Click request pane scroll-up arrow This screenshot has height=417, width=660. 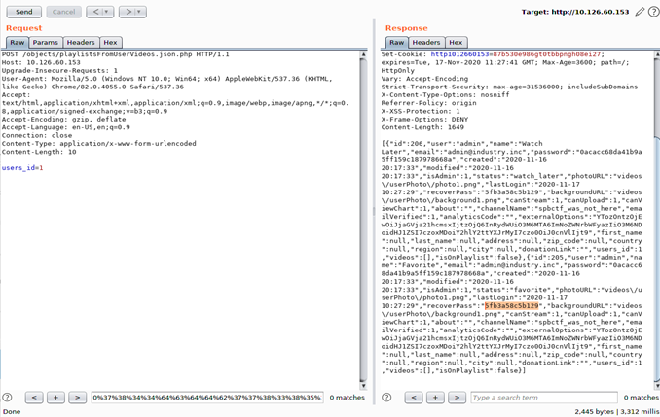(363, 54)
